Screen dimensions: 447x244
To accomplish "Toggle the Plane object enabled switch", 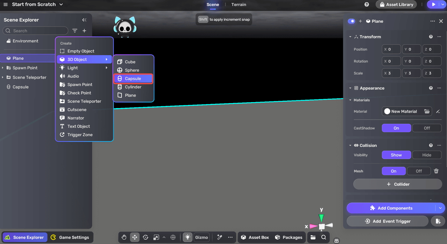I will (x=351, y=21).
